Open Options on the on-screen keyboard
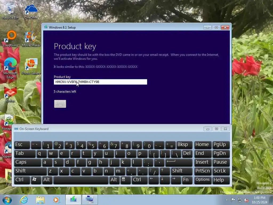273x205 pixels. [x=203, y=180]
